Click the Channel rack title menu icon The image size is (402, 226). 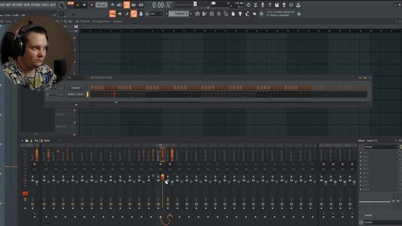92,77
